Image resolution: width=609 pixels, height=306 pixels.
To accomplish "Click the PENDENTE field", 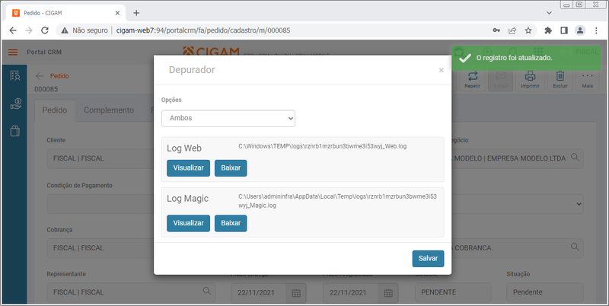I will click(x=453, y=292).
